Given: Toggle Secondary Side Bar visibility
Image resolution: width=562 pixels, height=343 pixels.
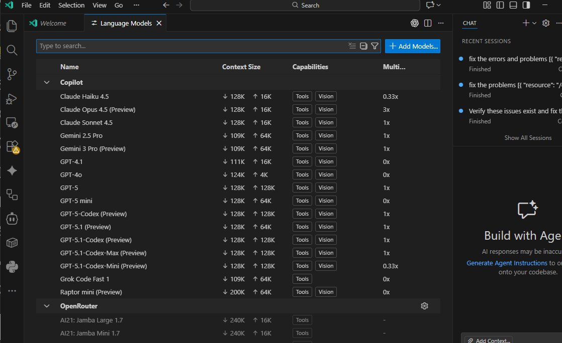Looking at the screenshot, I should click(x=526, y=5).
